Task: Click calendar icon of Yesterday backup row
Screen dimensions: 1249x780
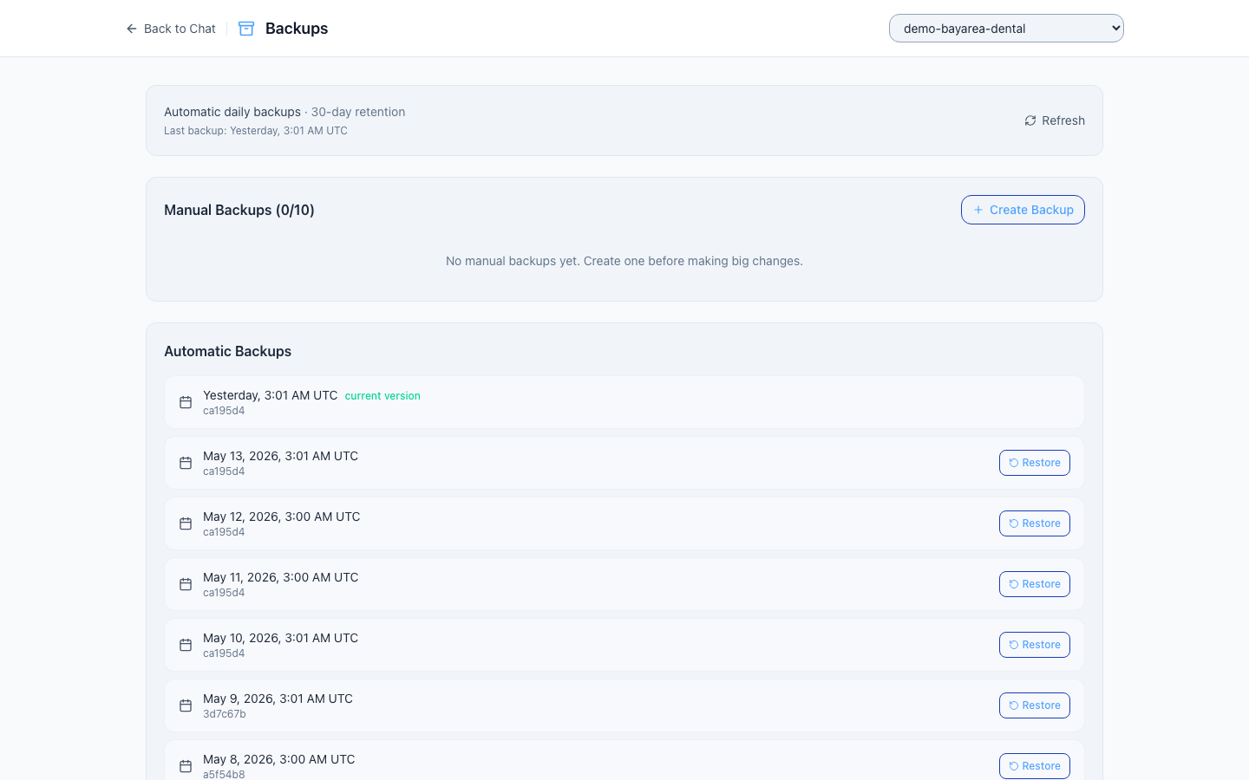Action: [x=186, y=402]
